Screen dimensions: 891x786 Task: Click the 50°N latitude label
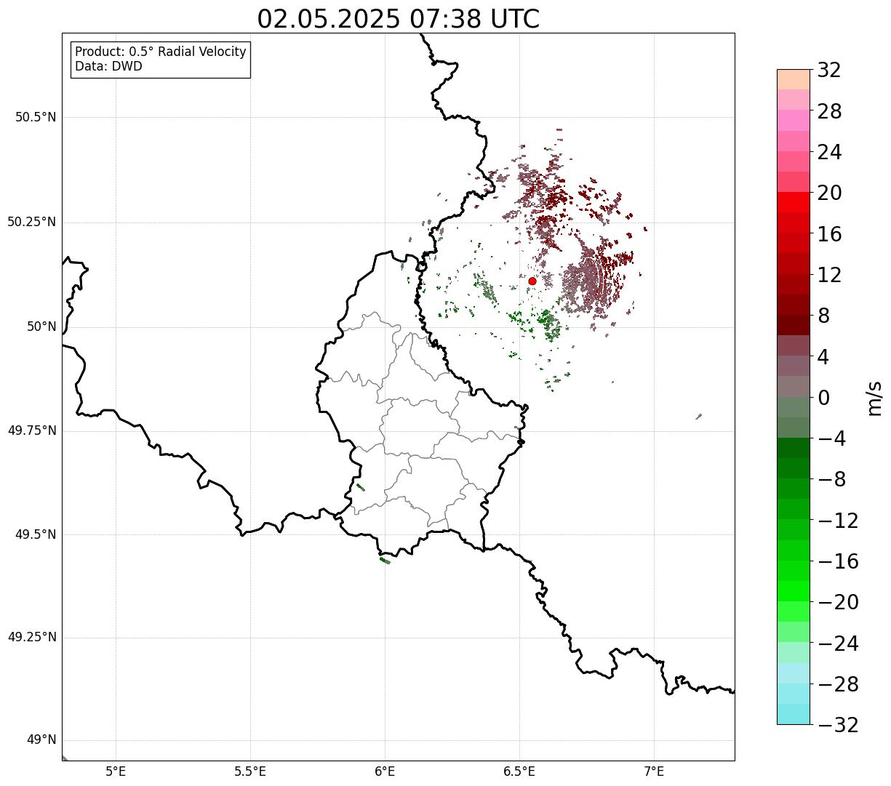(41, 326)
